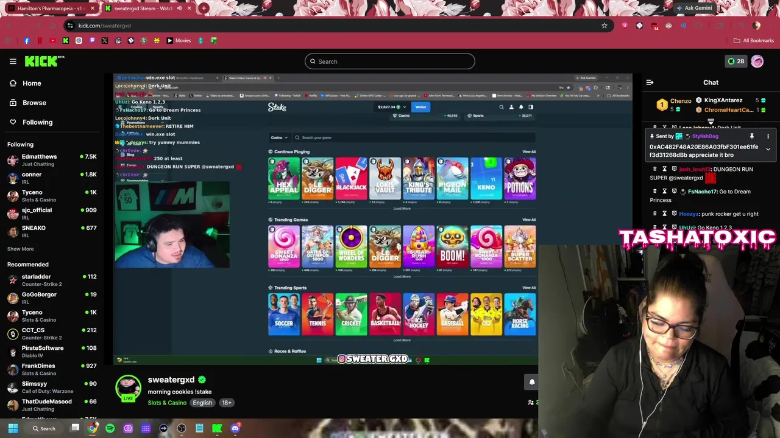Open the Movies bookmark
This screenshot has height=438, width=780.
tap(179, 41)
